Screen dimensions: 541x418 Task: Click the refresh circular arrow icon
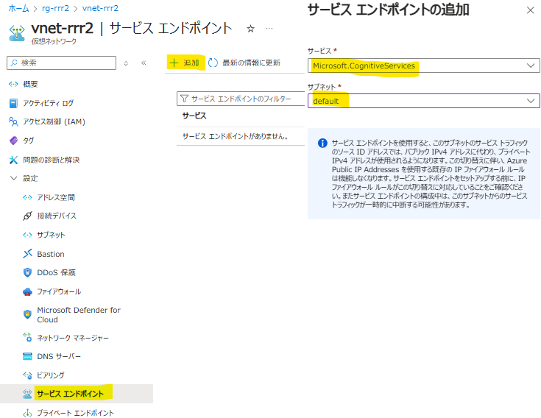[213, 63]
